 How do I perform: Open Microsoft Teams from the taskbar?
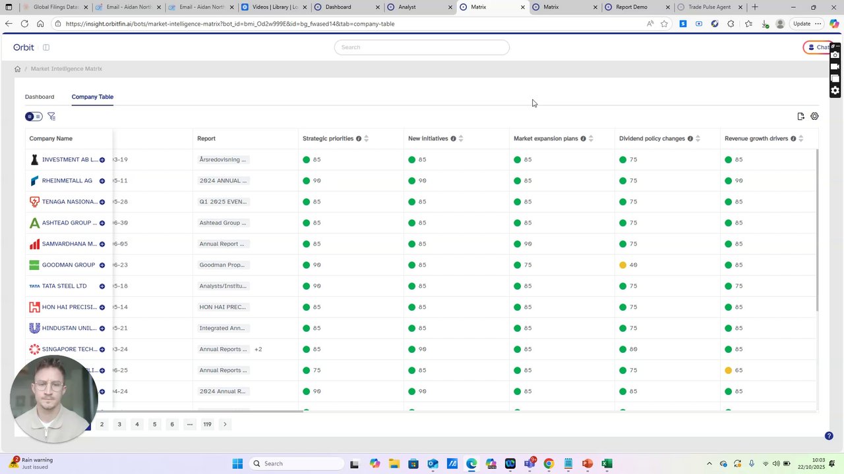(x=529, y=464)
